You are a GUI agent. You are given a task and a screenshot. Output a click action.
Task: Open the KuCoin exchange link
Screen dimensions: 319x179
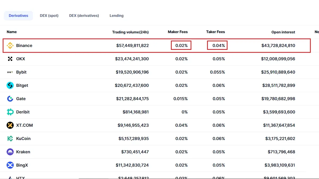click(x=23, y=138)
